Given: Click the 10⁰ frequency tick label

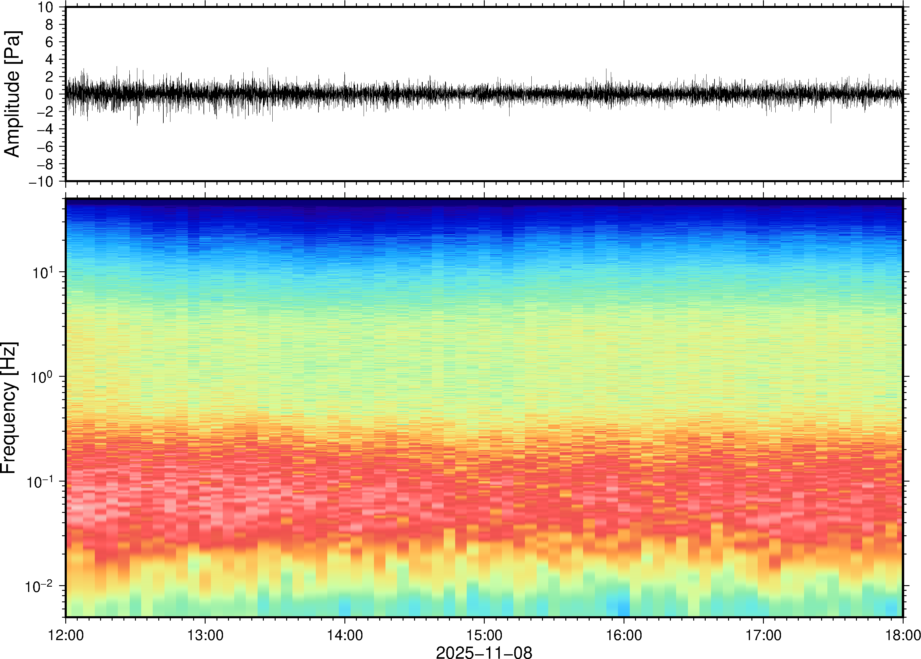Looking at the screenshot, I should 42,377.
